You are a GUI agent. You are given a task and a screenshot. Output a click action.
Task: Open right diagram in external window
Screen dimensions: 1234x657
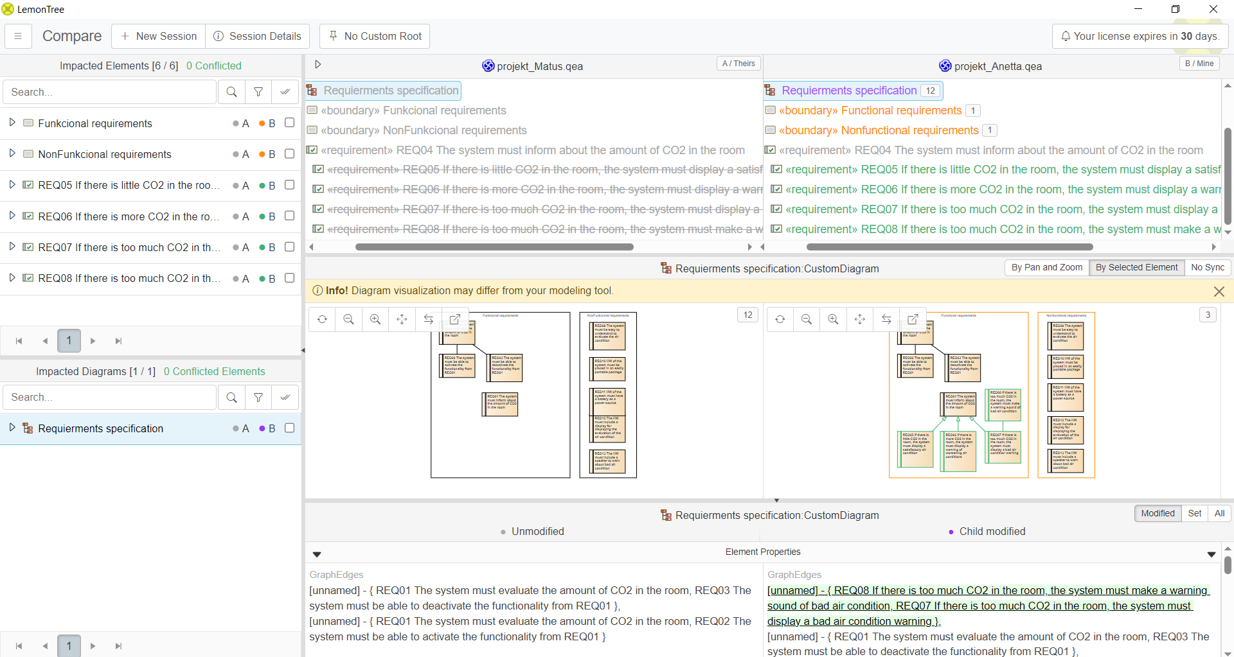coord(913,319)
